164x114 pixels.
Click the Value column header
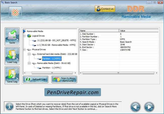click(139, 30)
